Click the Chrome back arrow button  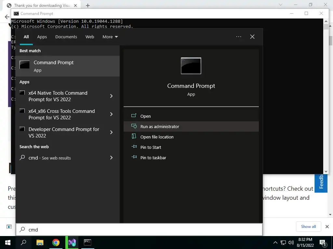(7, 17)
